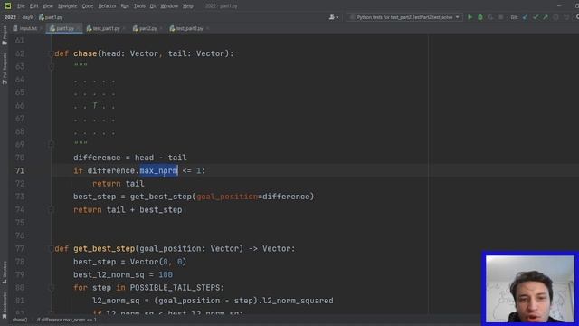Open the Navigate menu
Screen dimensions: 579x326
(x=67, y=6)
